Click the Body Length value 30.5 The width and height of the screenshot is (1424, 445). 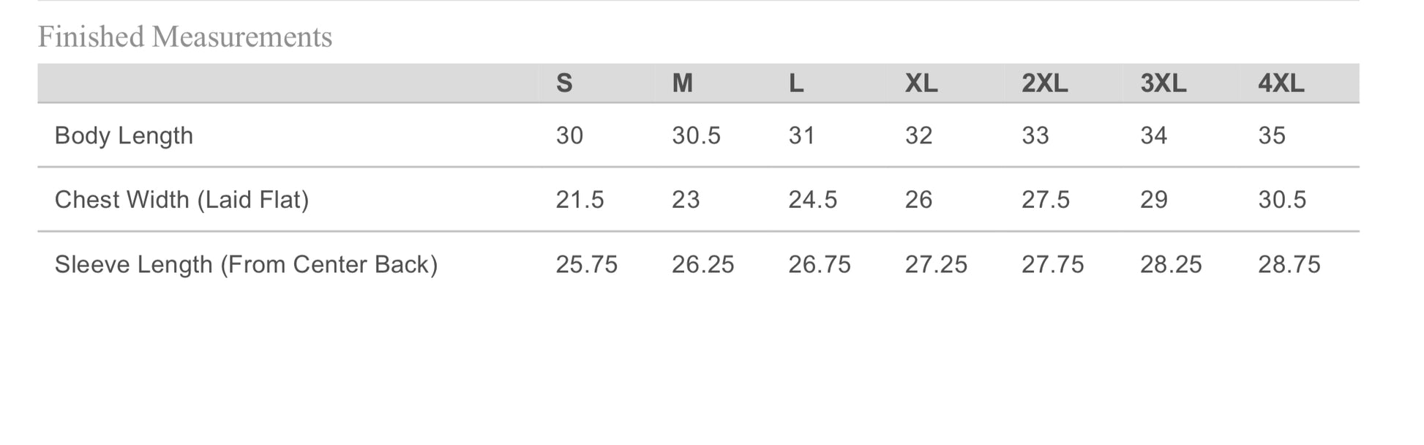point(696,135)
